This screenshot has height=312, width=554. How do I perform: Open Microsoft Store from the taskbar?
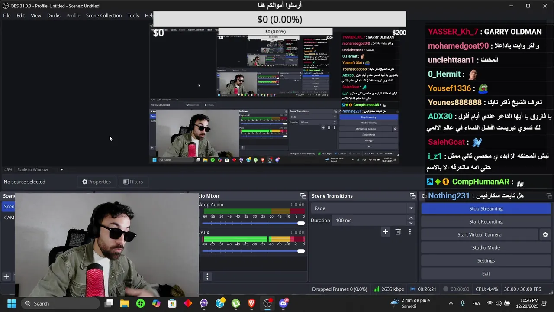click(172, 303)
